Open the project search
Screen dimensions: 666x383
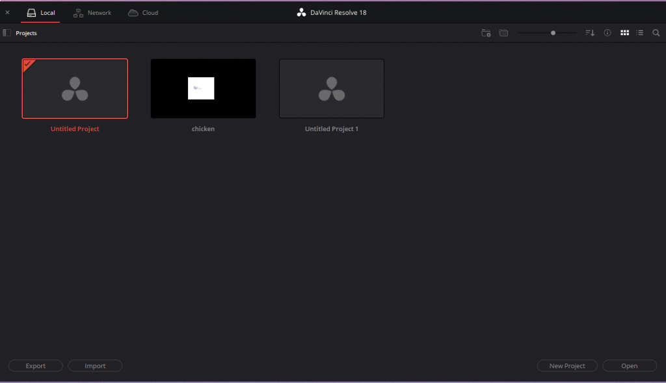click(x=656, y=32)
